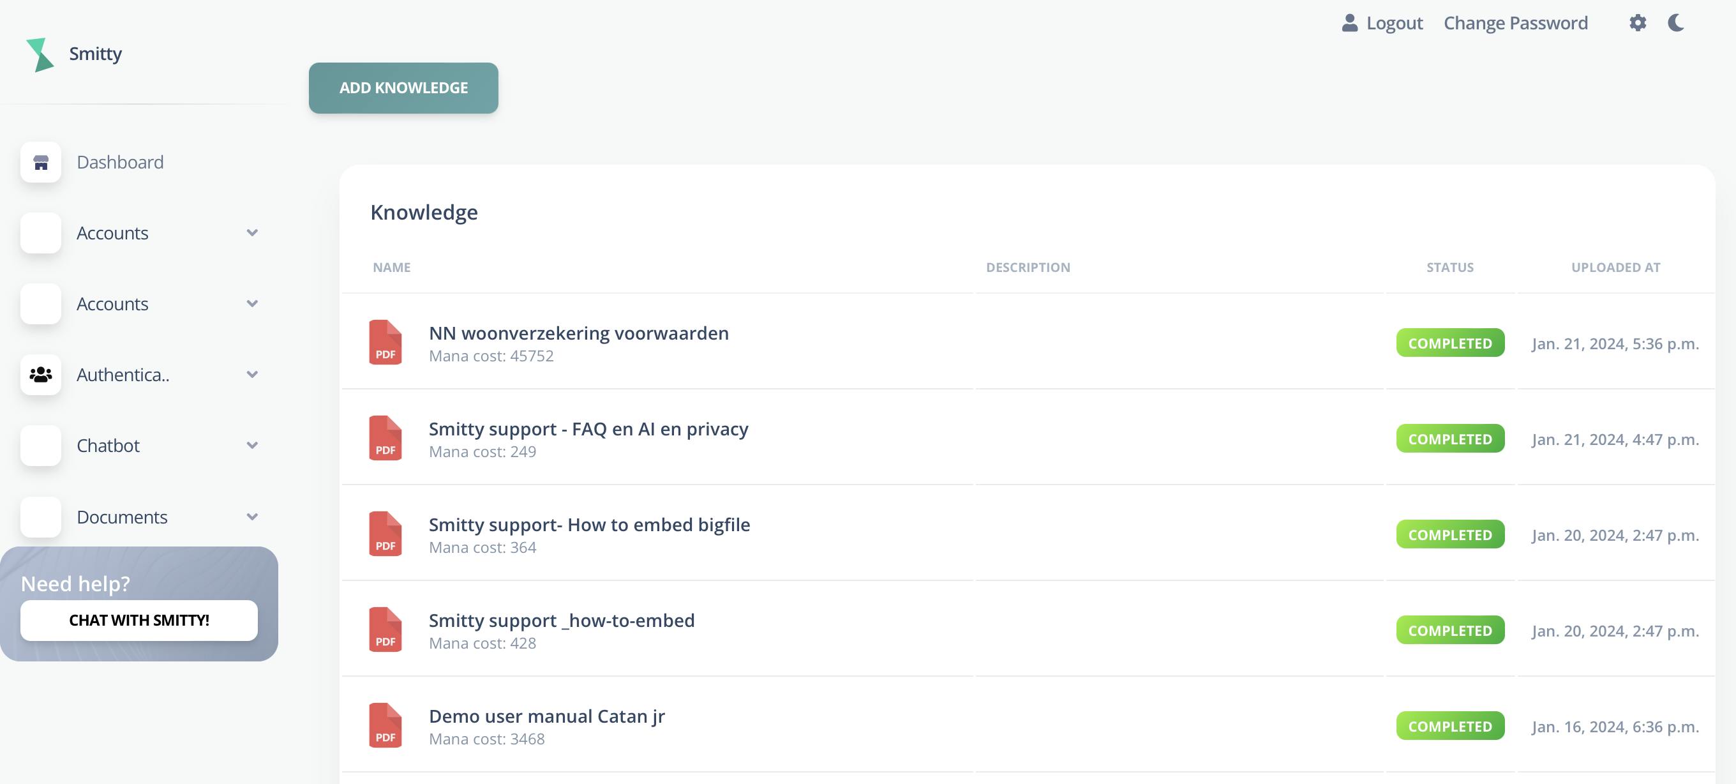Open Smitty support _how-to-embed document
The height and width of the screenshot is (784, 1736).
point(562,620)
